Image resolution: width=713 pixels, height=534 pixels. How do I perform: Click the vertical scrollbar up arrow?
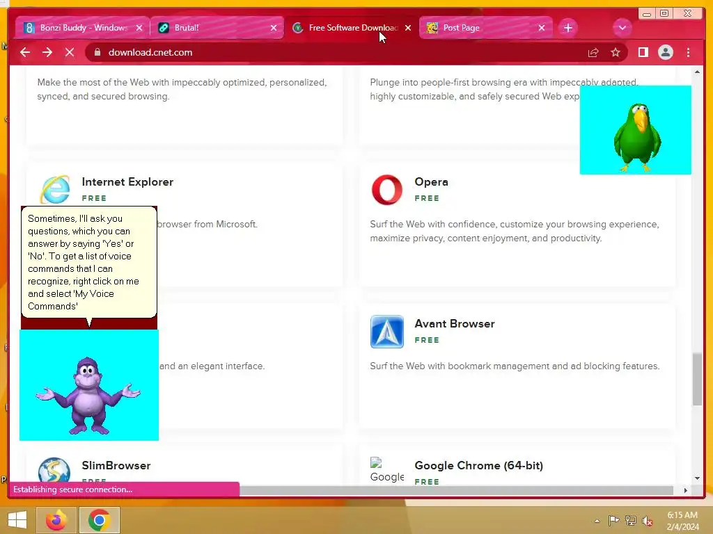(697, 72)
